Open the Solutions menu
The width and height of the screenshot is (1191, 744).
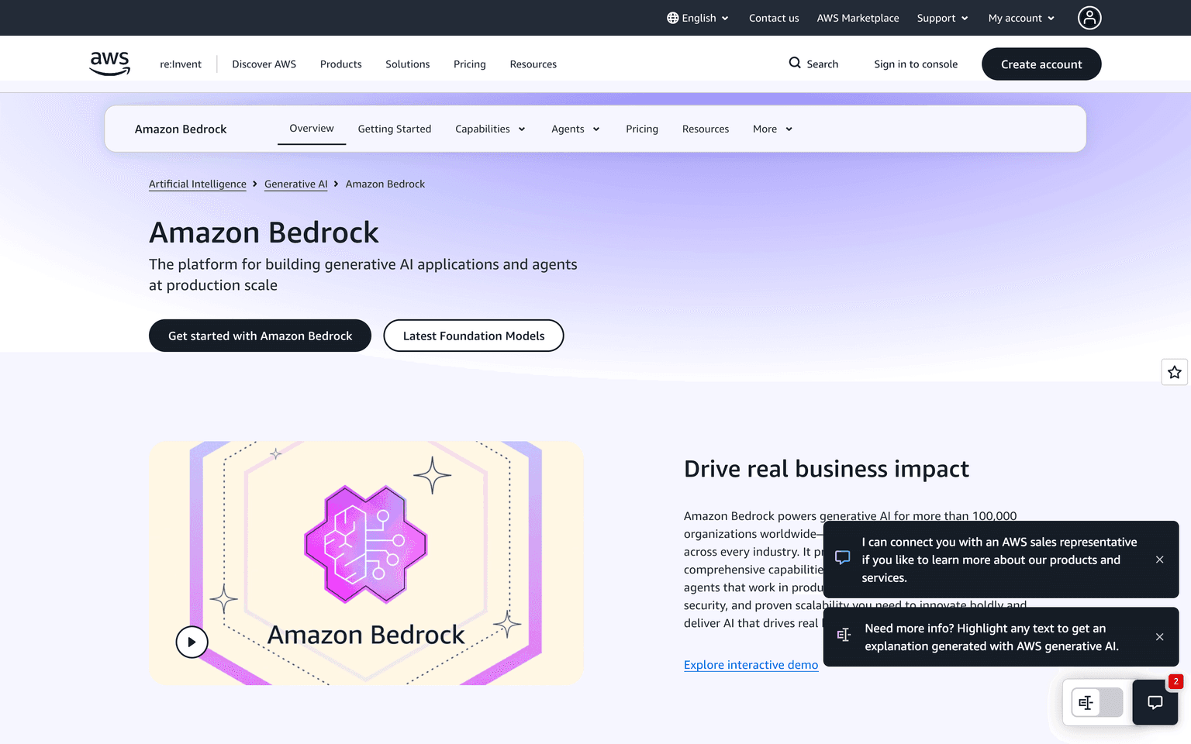408,64
